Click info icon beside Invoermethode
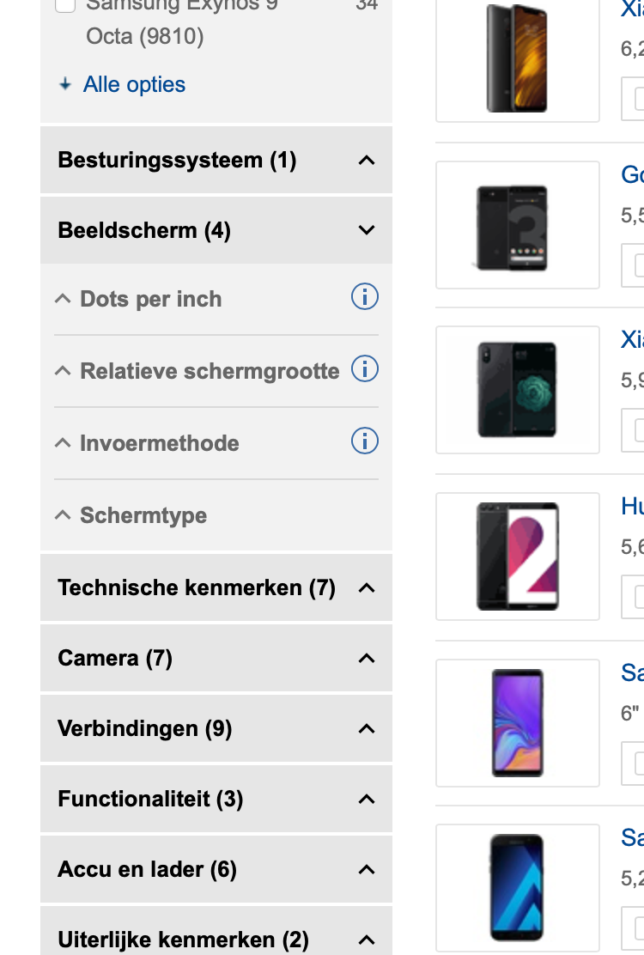 pos(365,441)
